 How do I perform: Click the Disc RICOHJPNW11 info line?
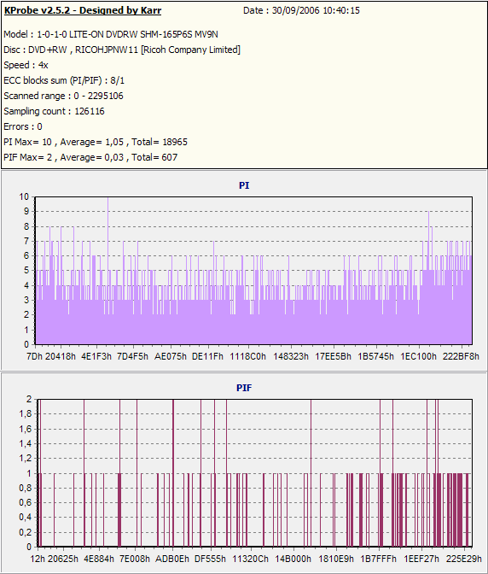(122, 50)
